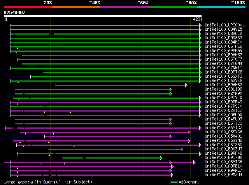Select the UniRef100_B9HM67 hit name

point(223,55)
